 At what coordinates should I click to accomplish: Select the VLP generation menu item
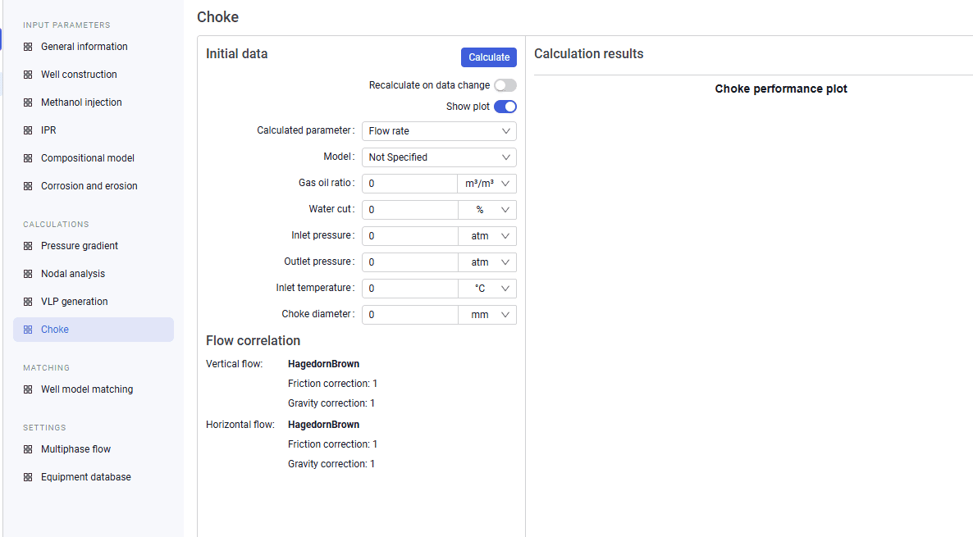(x=75, y=302)
